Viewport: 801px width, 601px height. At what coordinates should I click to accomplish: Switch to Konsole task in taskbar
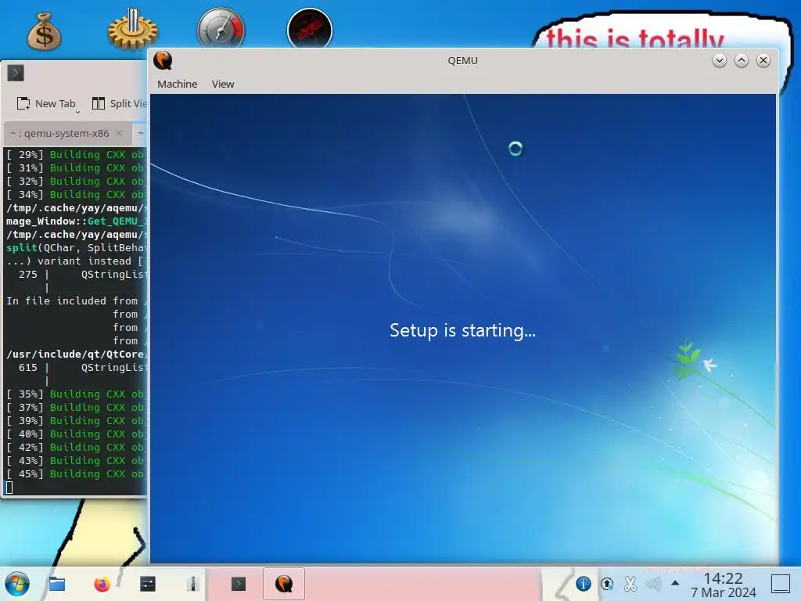238,584
